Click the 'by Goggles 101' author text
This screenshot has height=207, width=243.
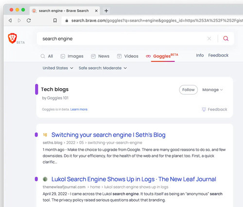click(x=55, y=98)
